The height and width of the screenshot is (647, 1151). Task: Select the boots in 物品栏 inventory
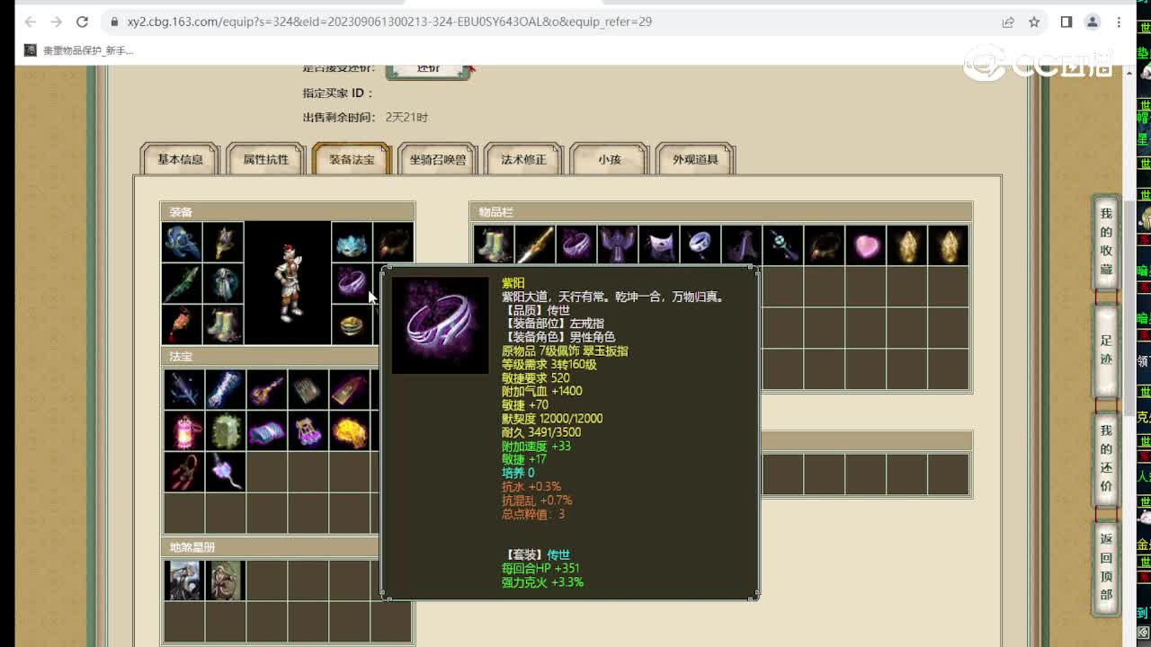point(494,244)
